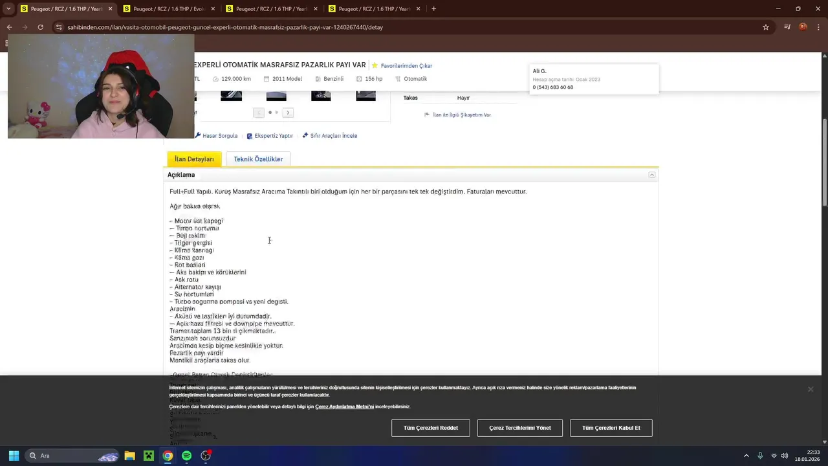The height and width of the screenshot is (466, 828).
Task: Click Tüm Çerezleri Reddet button
Action: (431, 428)
